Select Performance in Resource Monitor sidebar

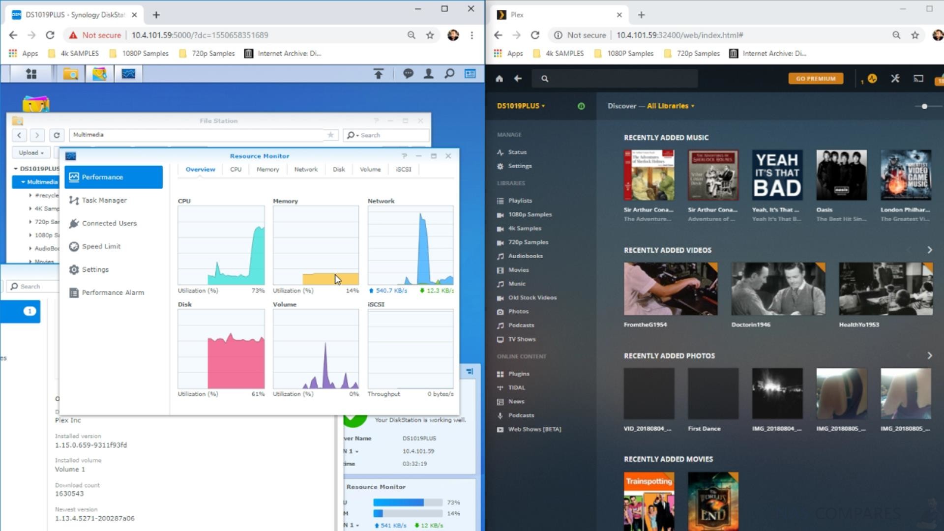[114, 177]
